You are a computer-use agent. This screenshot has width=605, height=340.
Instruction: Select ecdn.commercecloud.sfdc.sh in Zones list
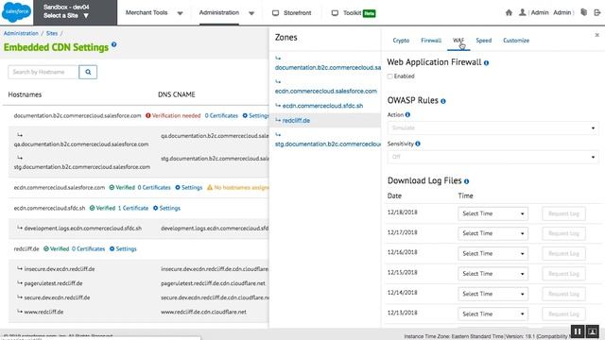click(322, 106)
